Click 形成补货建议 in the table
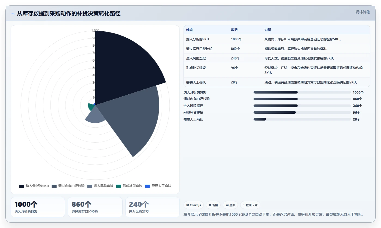Image resolution: width=381 pixels, height=228 pixels. click(196, 68)
